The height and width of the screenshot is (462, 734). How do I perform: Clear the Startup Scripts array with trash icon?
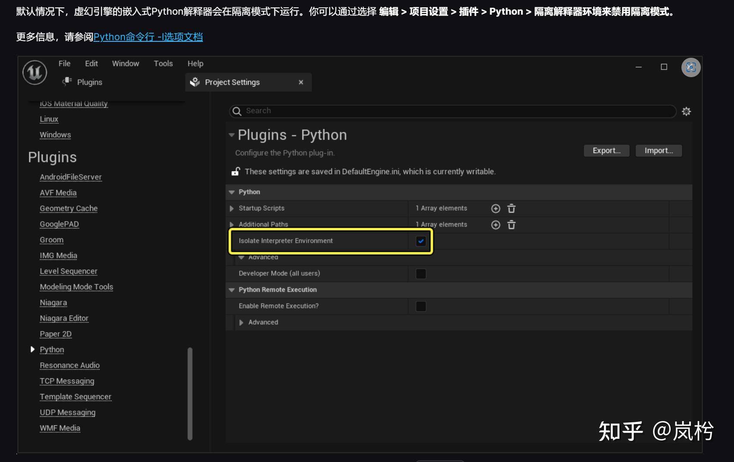coord(511,208)
